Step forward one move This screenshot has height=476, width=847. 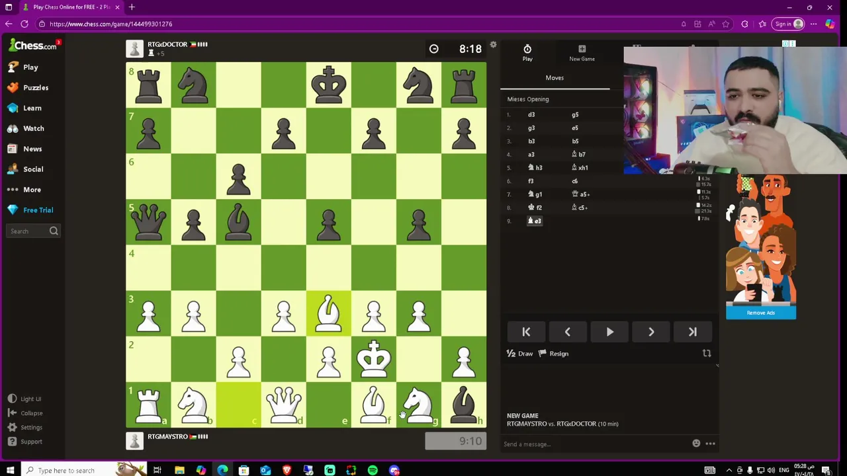tap(651, 332)
